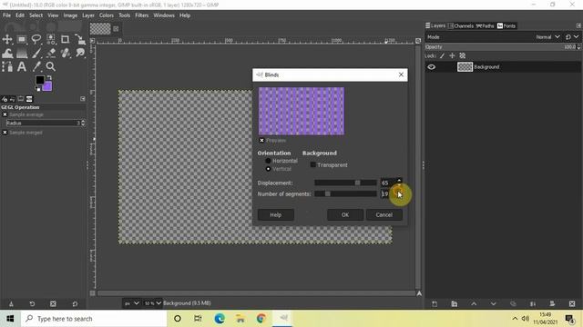Image resolution: width=583 pixels, height=327 pixels.
Task: Select the Free Select lasso tool
Action: tap(36, 39)
